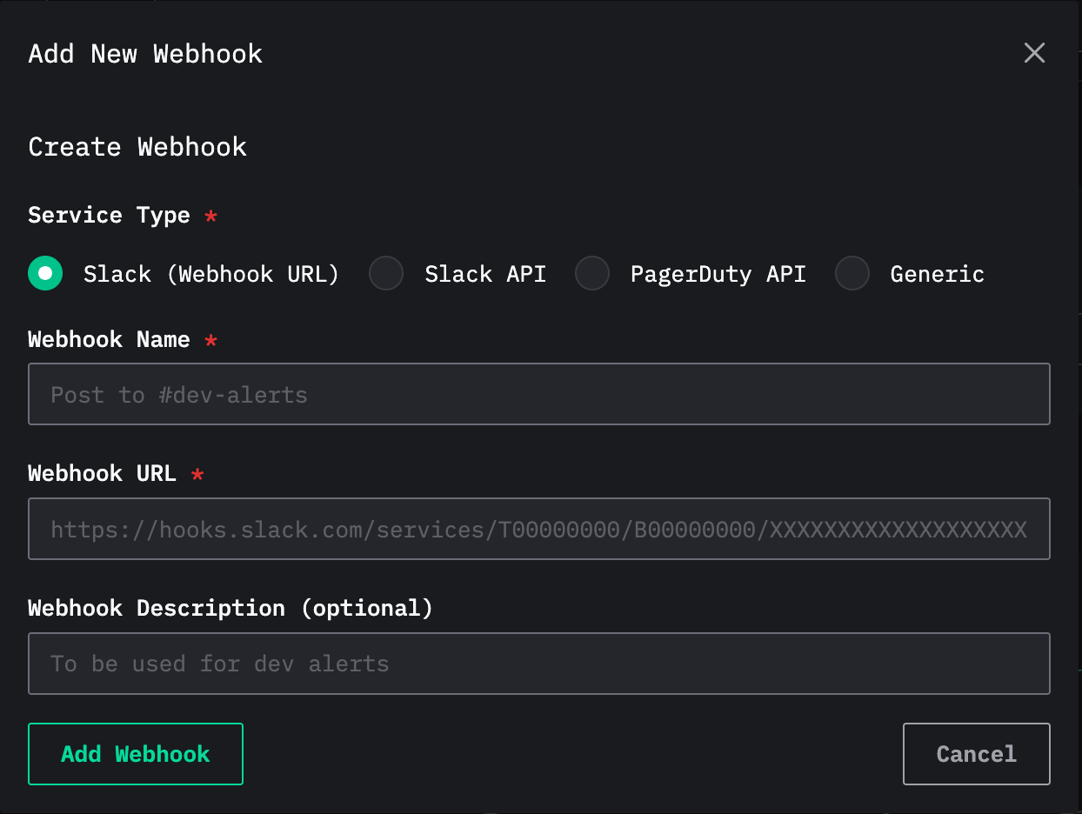Click the placeholder text Post to #dev-alerts

coord(178,394)
